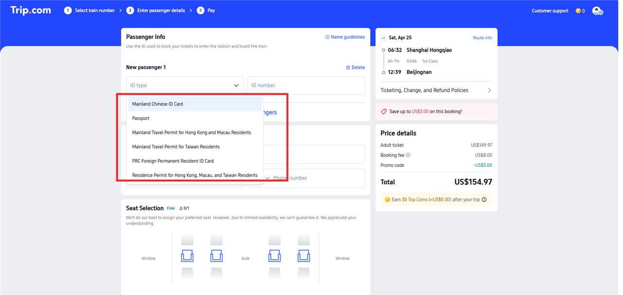The image size is (623, 295).
Task: Choose Mainland Travel Permit for Taiwan Residents
Action: pyautogui.click(x=175, y=146)
